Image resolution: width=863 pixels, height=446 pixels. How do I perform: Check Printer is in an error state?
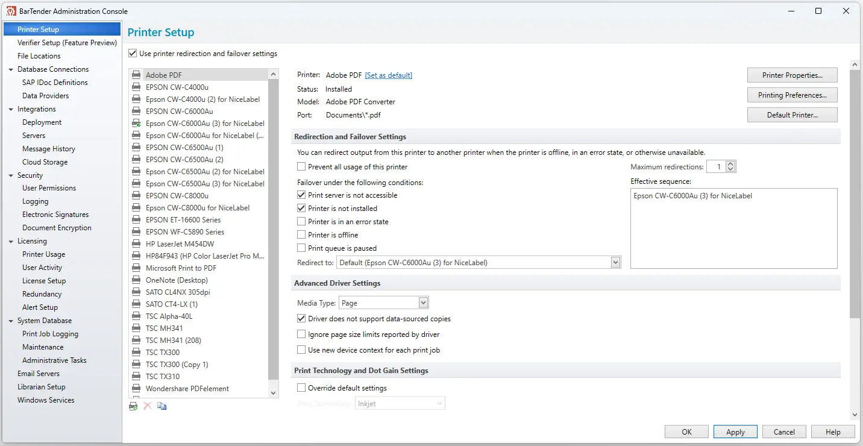pos(301,222)
